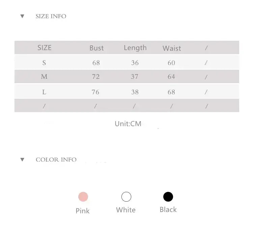Select the Pink color swatch
The height and width of the screenshot is (241, 253).
(83, 197)
